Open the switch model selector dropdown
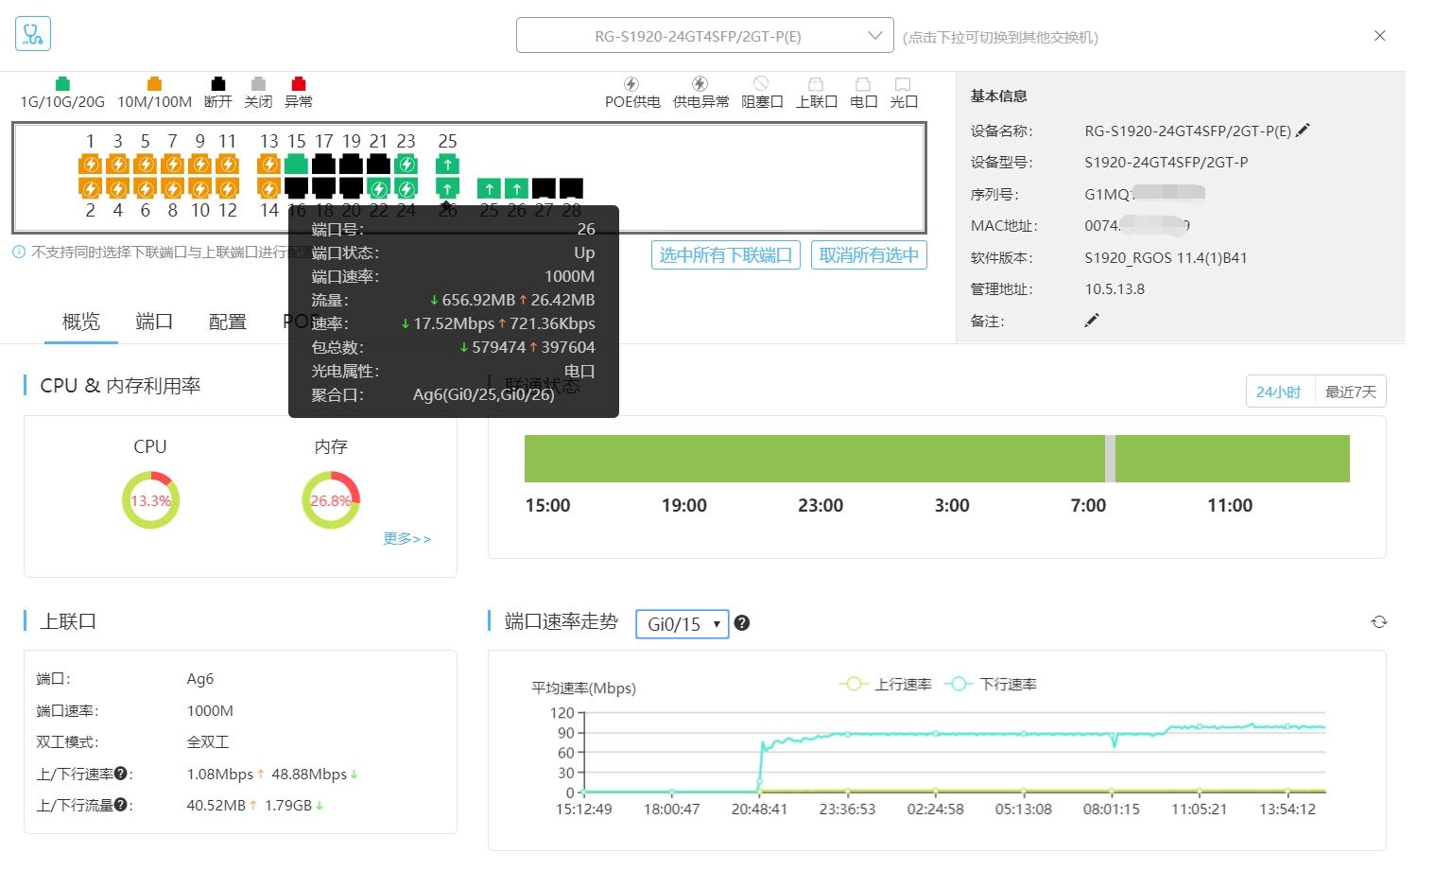1452x871 pixels. click(705, 36)
